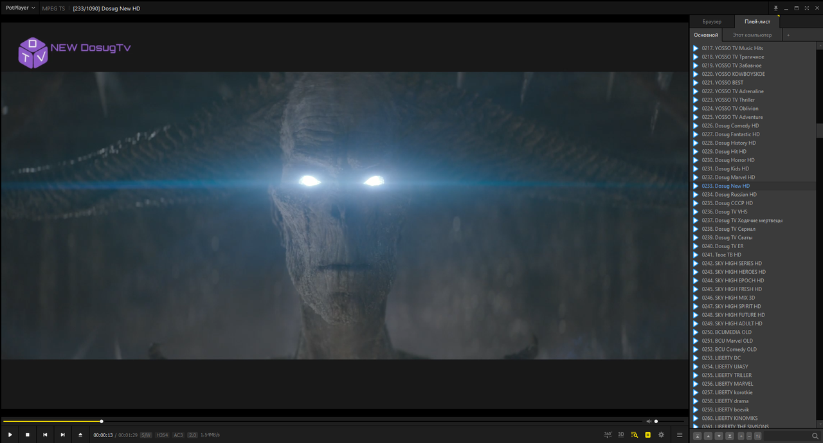Click the play icon beside 0245. SKY HIGH FRESH HD
Screen dimensions: 823x443
696,289
